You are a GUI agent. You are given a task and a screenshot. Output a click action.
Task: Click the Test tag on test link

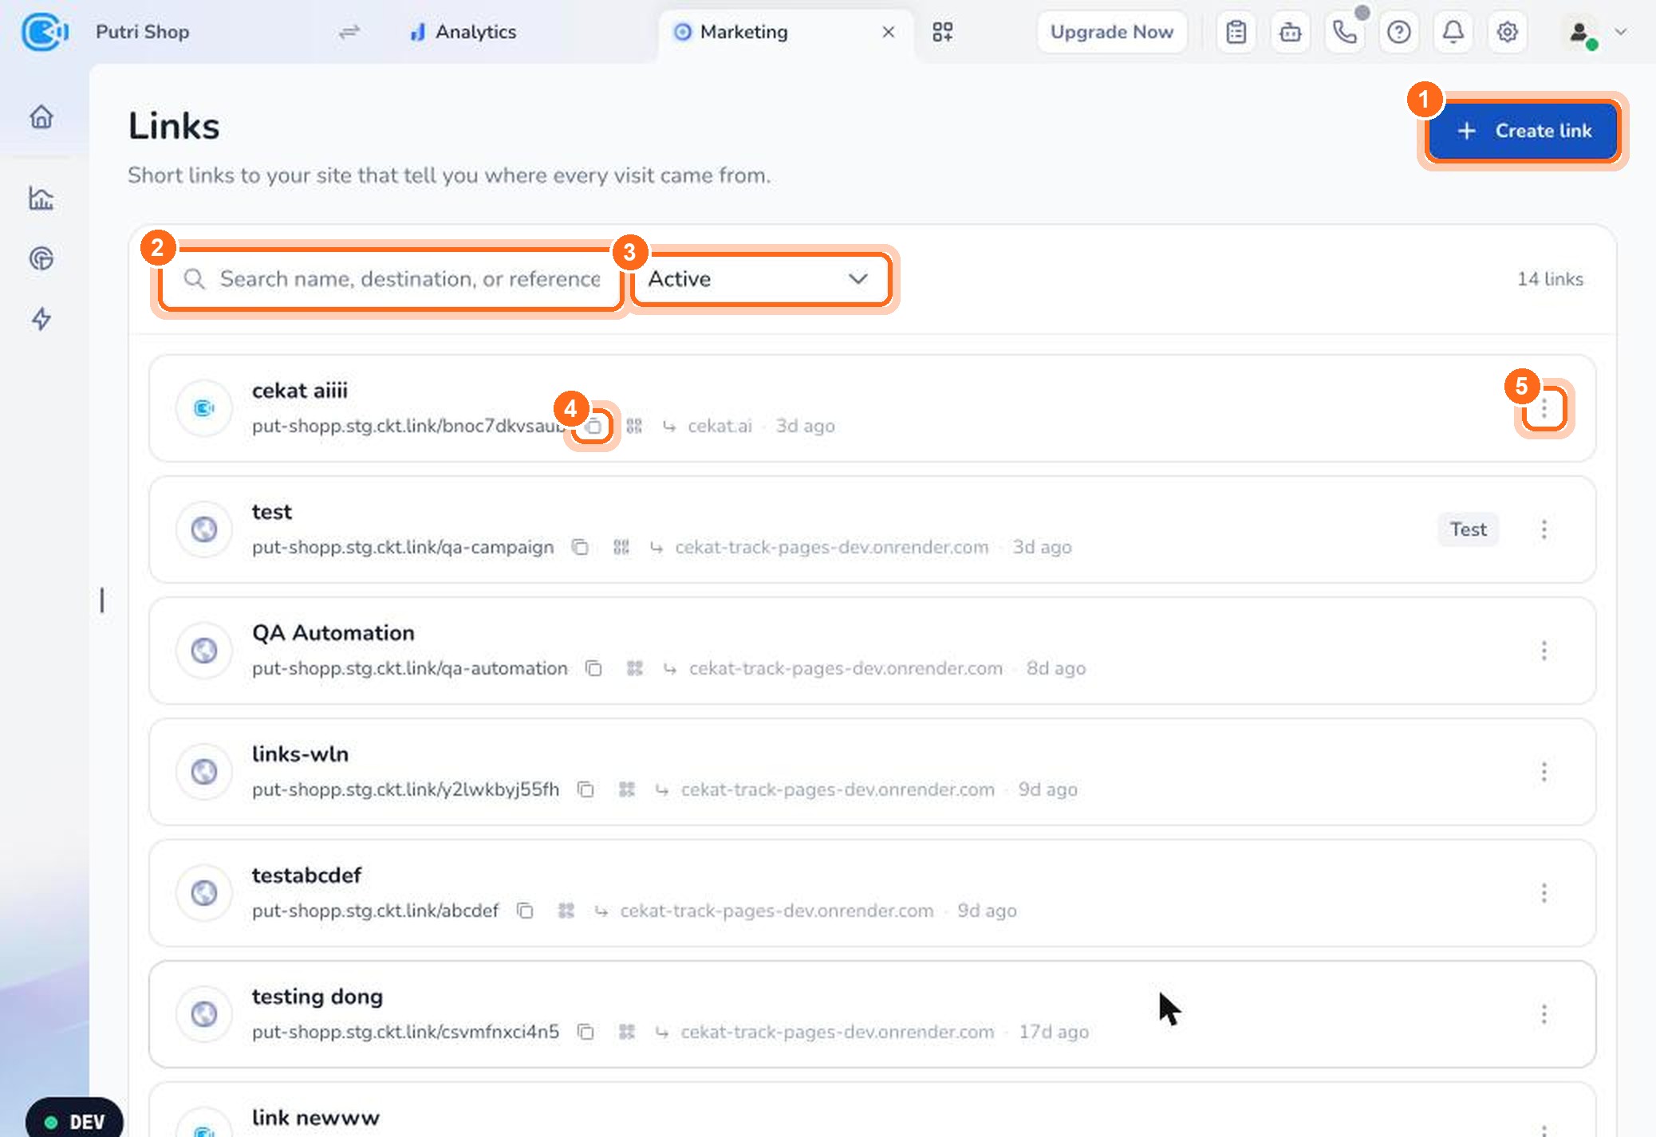click(x=1468, y=529)
